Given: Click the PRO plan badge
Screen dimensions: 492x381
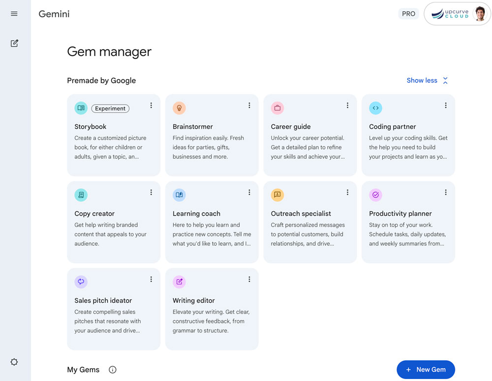Looking at the screenshot, I should (408, 14).
